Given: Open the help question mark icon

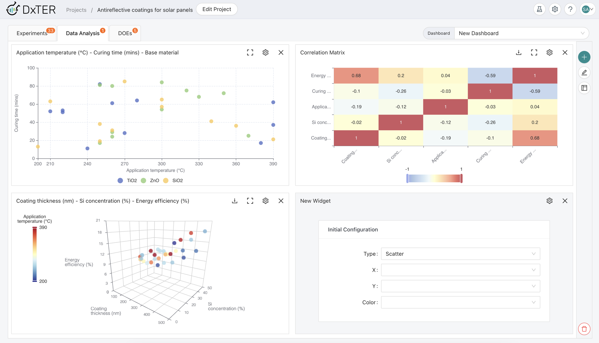Looking at the screenshot, I should (x=570, y=9).
